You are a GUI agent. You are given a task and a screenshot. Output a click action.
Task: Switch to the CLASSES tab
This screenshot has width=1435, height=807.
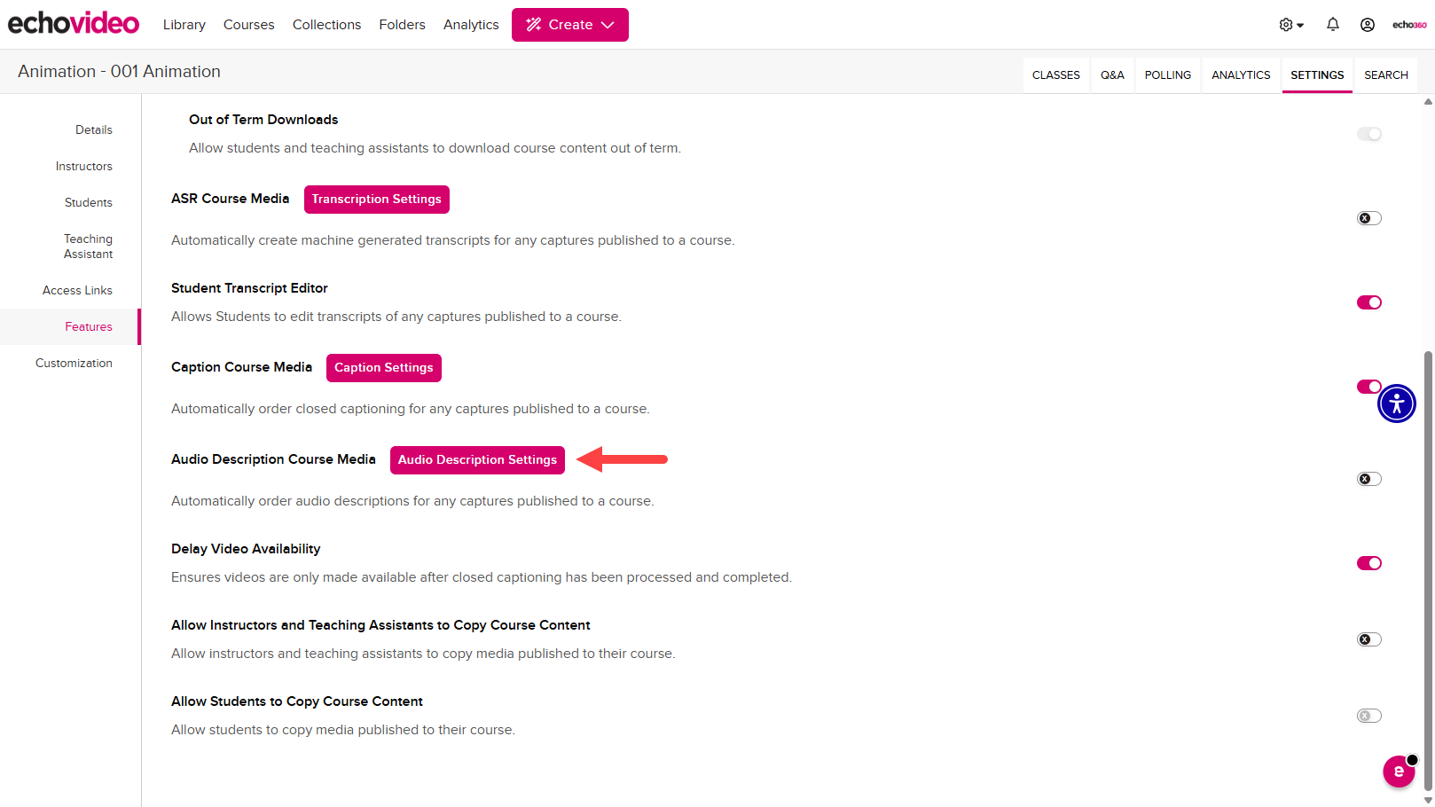point(1056,75)
